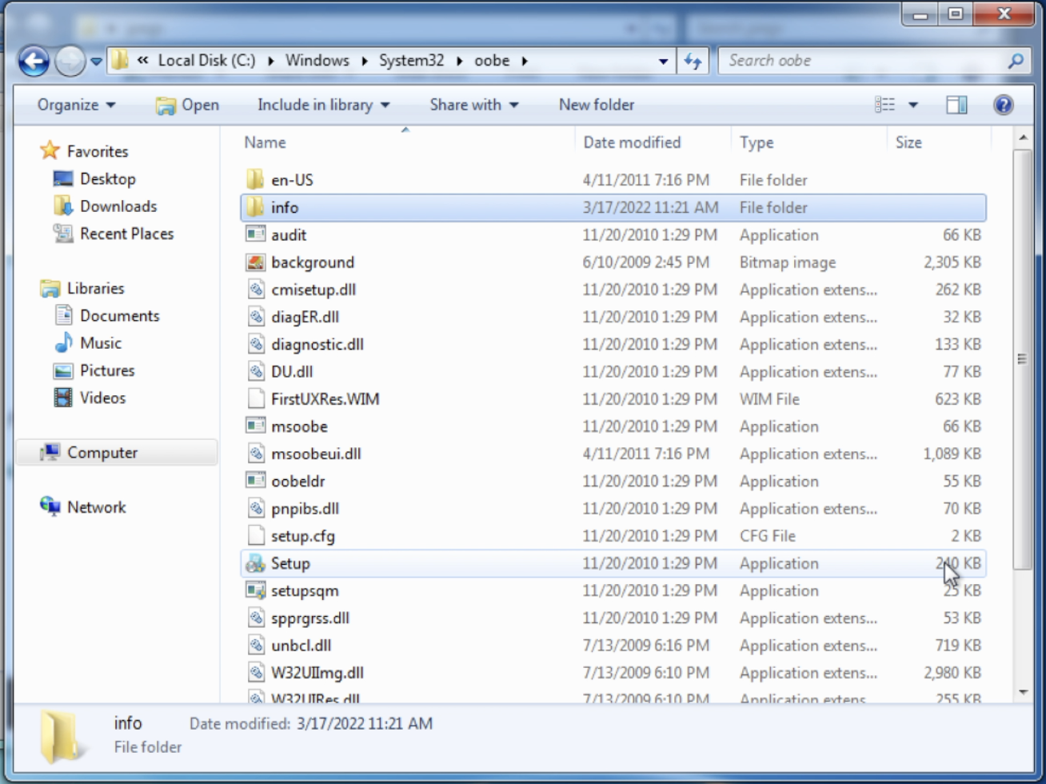Select the en-US folder icon

point(255,180)
